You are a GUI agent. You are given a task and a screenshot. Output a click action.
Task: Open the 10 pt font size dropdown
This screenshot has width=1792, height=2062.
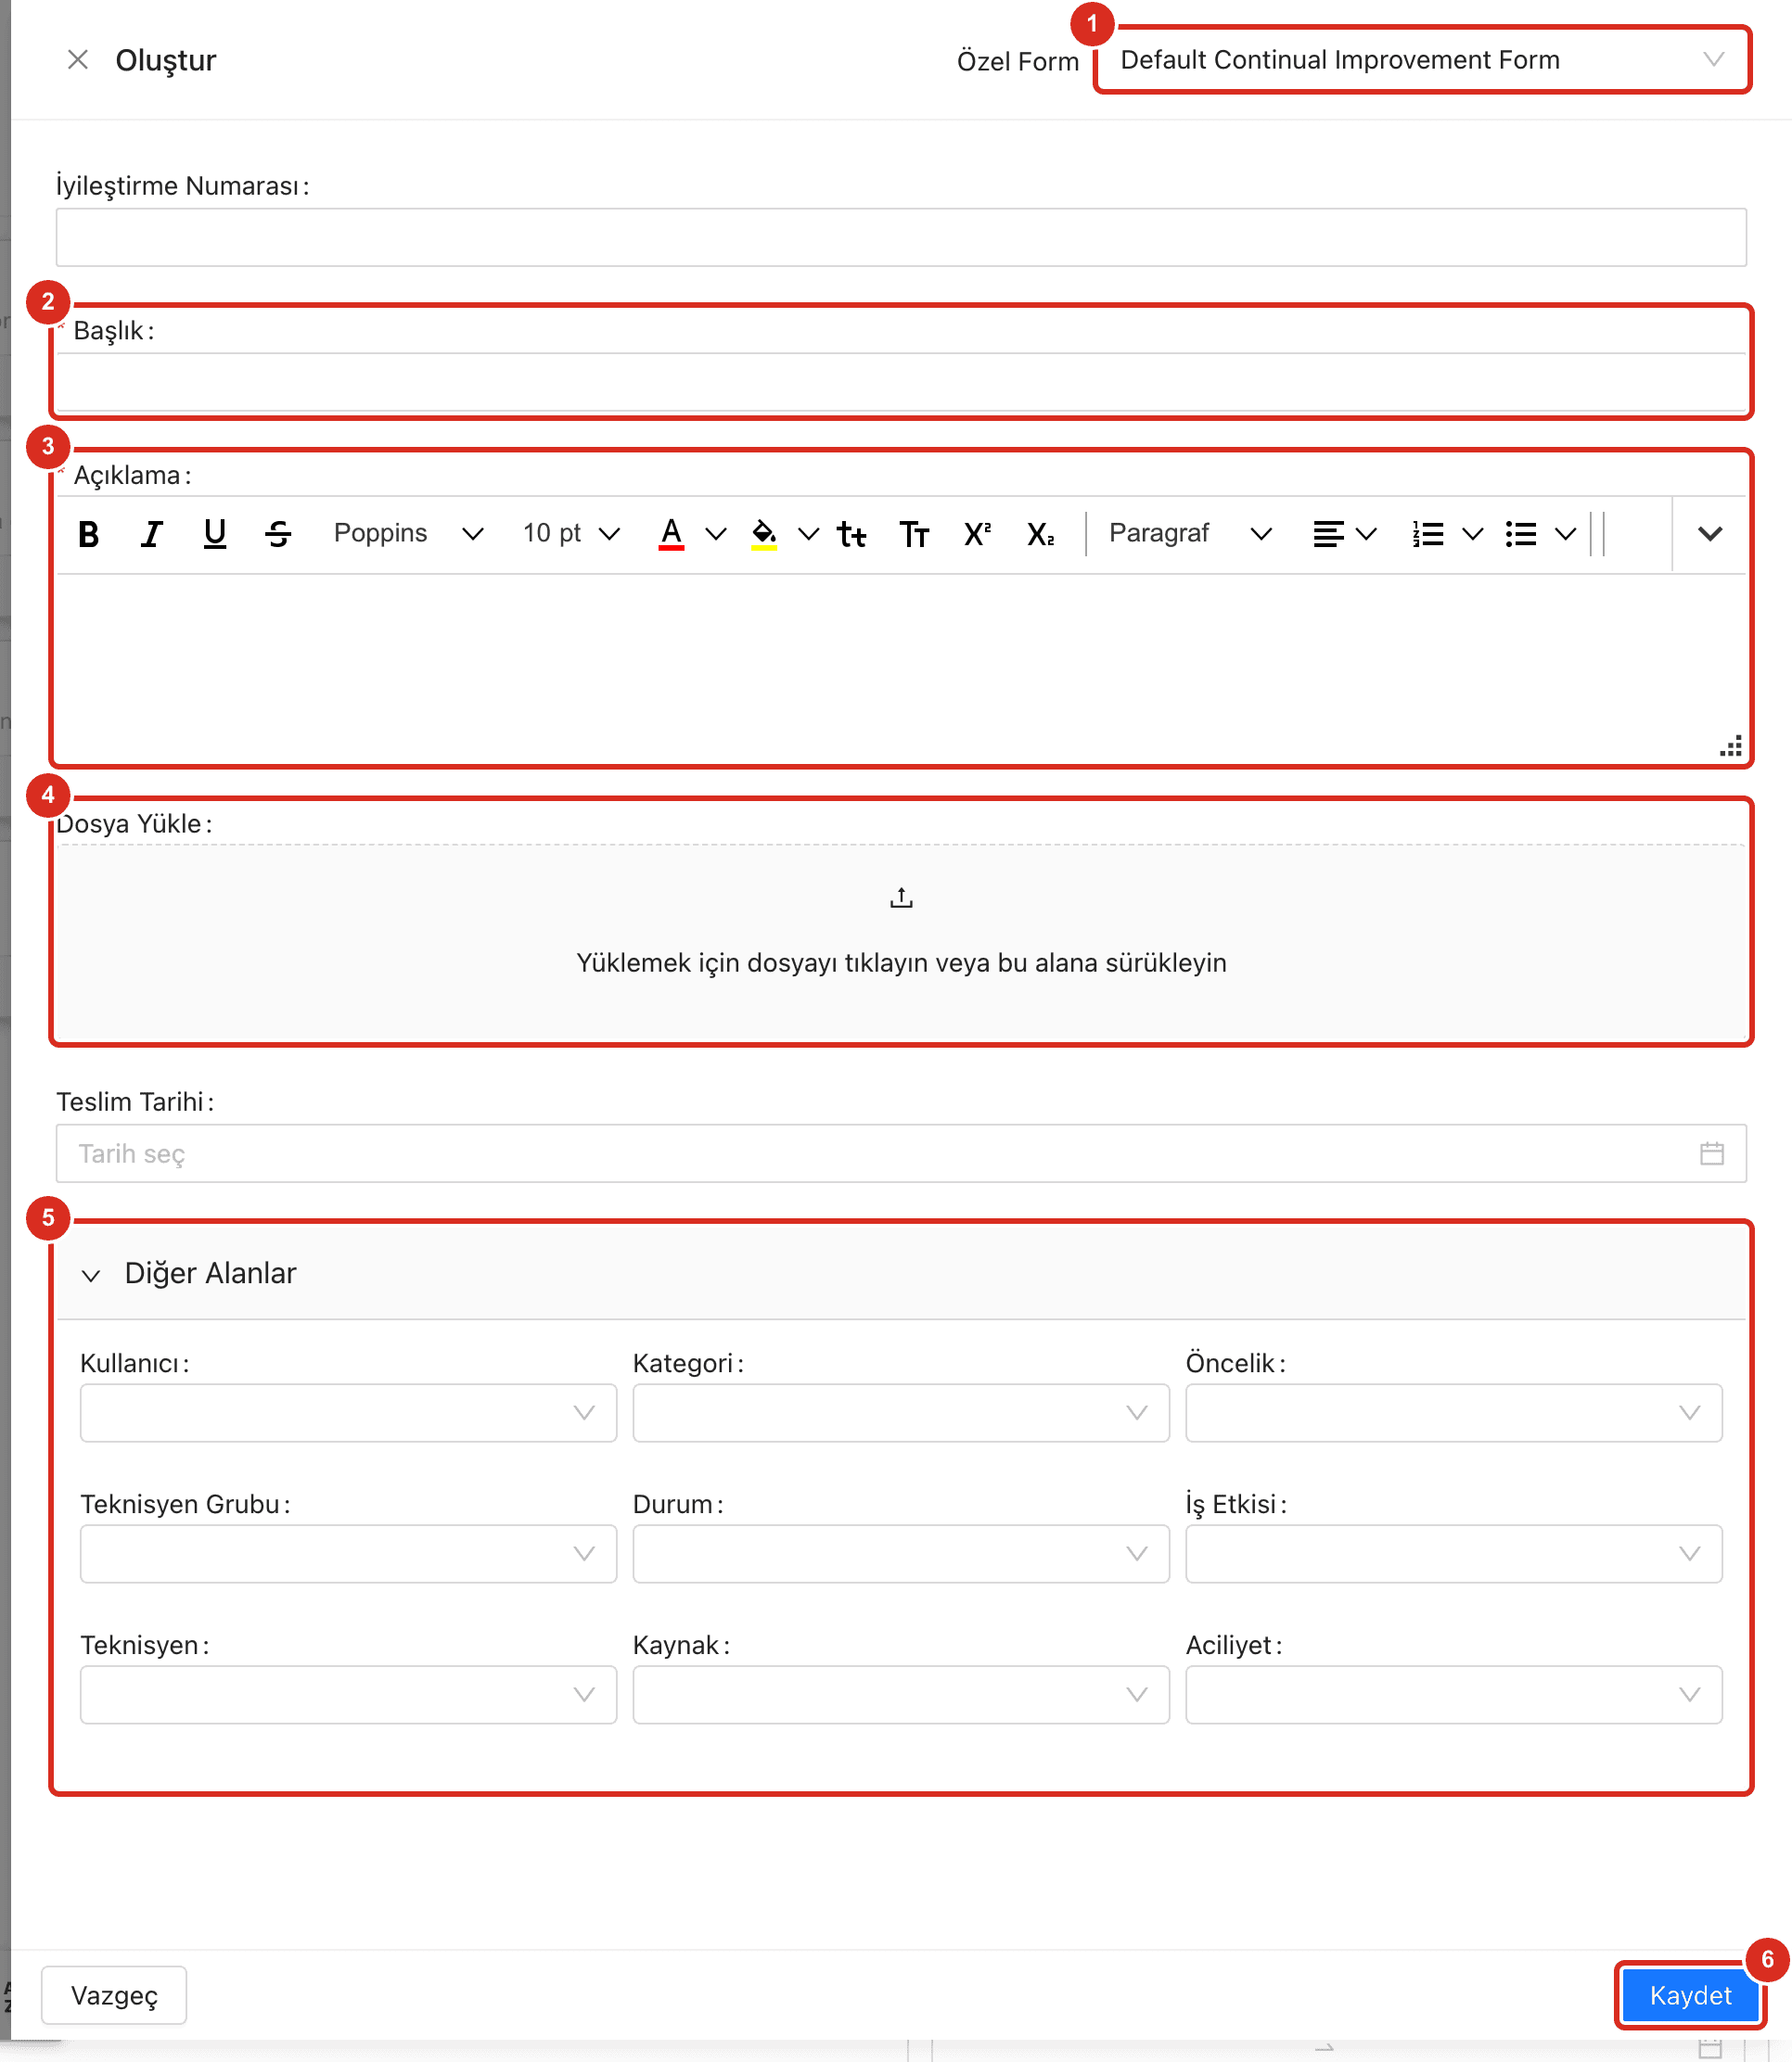coord(571,534)
